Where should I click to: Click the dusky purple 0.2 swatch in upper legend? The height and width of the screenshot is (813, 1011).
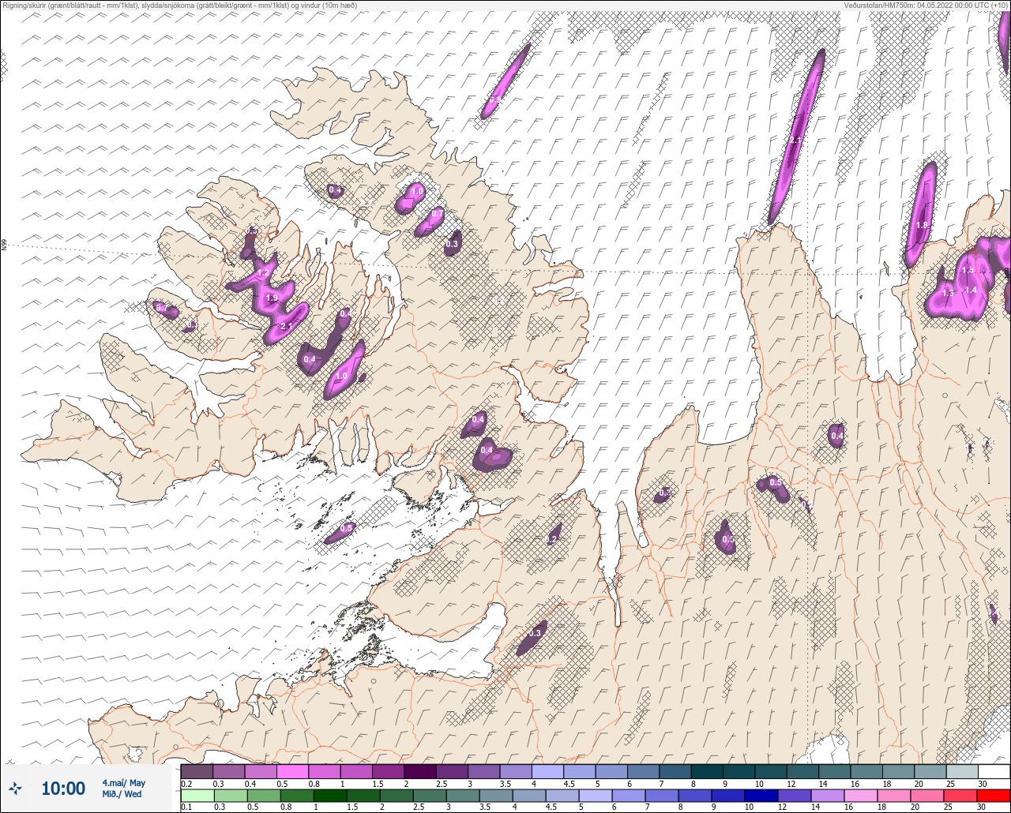point(197,771)
